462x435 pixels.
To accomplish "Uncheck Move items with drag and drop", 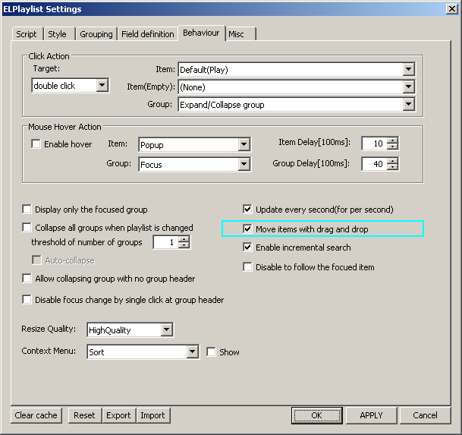I will [248, 229].
